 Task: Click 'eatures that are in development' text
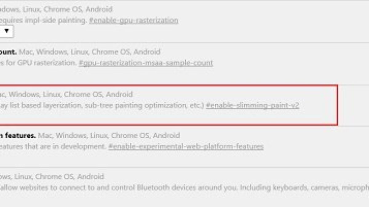click(53, 147)
